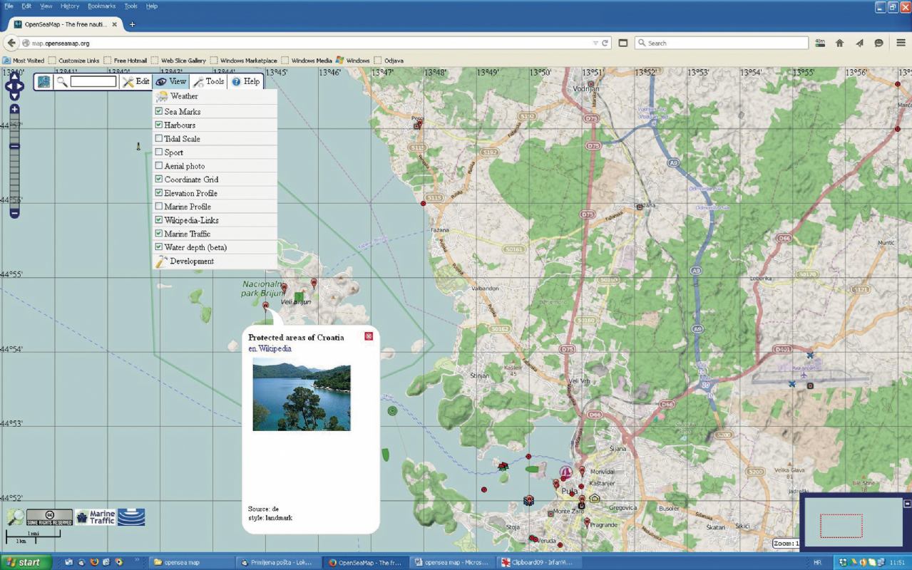Select the OpenSeaMap browser tab
This screenshot has width=912, height=570.
[66, 24]
